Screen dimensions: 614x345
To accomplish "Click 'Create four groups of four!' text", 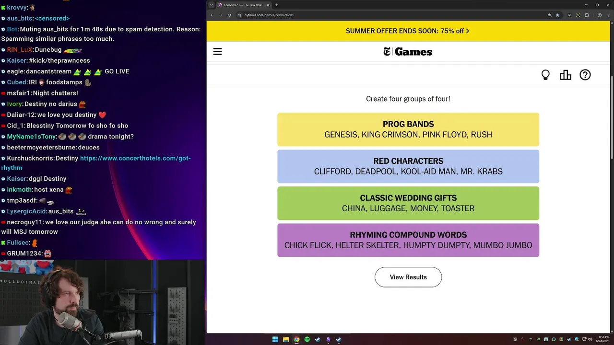I will pyautogui.click(x=408, y=99).
